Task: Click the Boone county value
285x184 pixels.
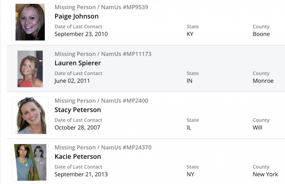Action: 261,34
